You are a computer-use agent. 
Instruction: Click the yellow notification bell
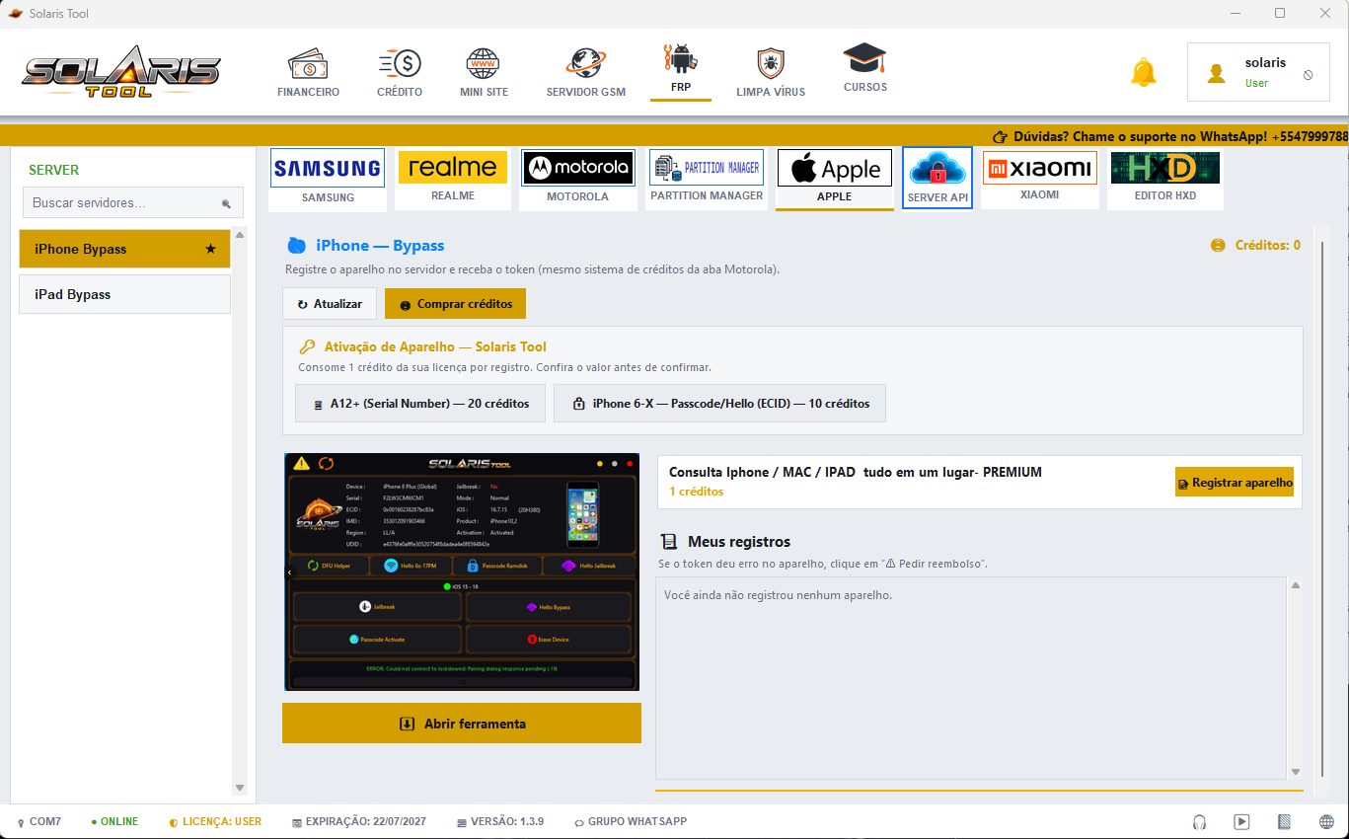tap(1144, 72)
